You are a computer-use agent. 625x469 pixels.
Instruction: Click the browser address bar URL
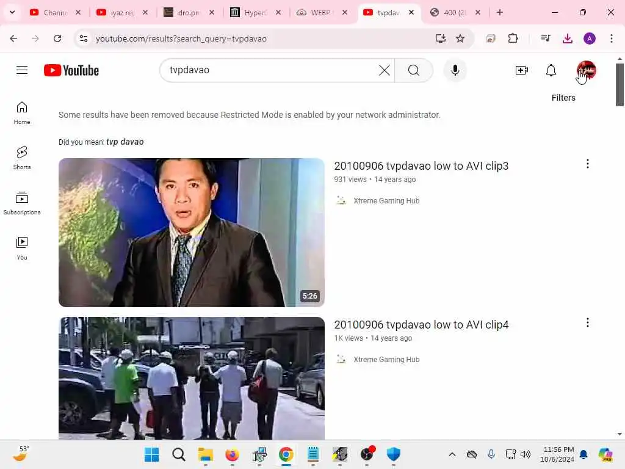pos(181,38)
